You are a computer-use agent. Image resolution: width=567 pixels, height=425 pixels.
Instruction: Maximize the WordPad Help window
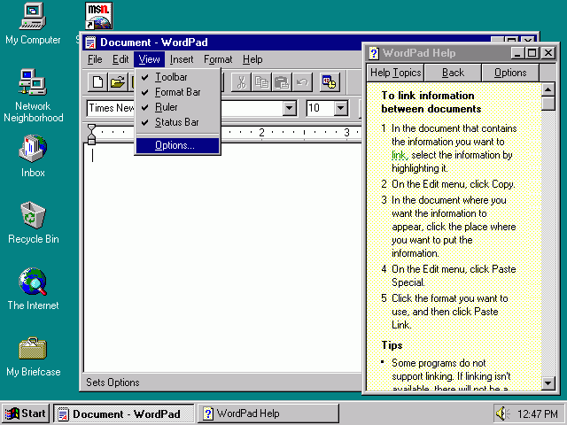pyautogui.click(x=532, y=53)
